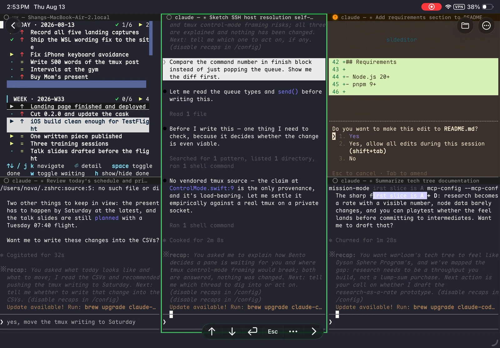Click the Ran 1 shell command line
The width and height of the screenshot is (500, 348).
pos(202,225)
